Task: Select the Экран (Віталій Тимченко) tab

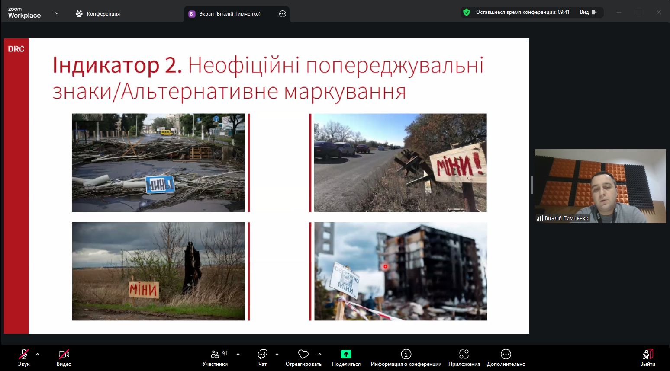Action: point(229,14)
